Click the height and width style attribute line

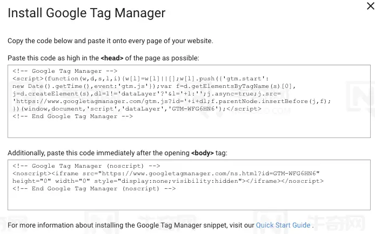coord(168,181)
